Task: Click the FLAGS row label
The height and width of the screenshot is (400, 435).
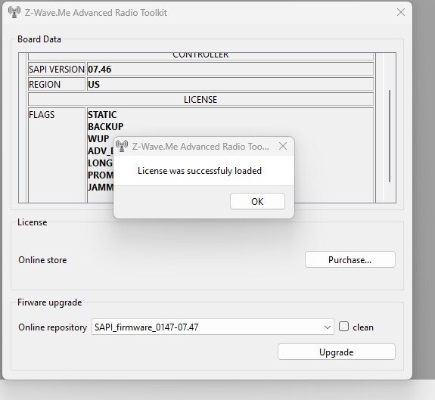Action: click(x=42, y=114)
